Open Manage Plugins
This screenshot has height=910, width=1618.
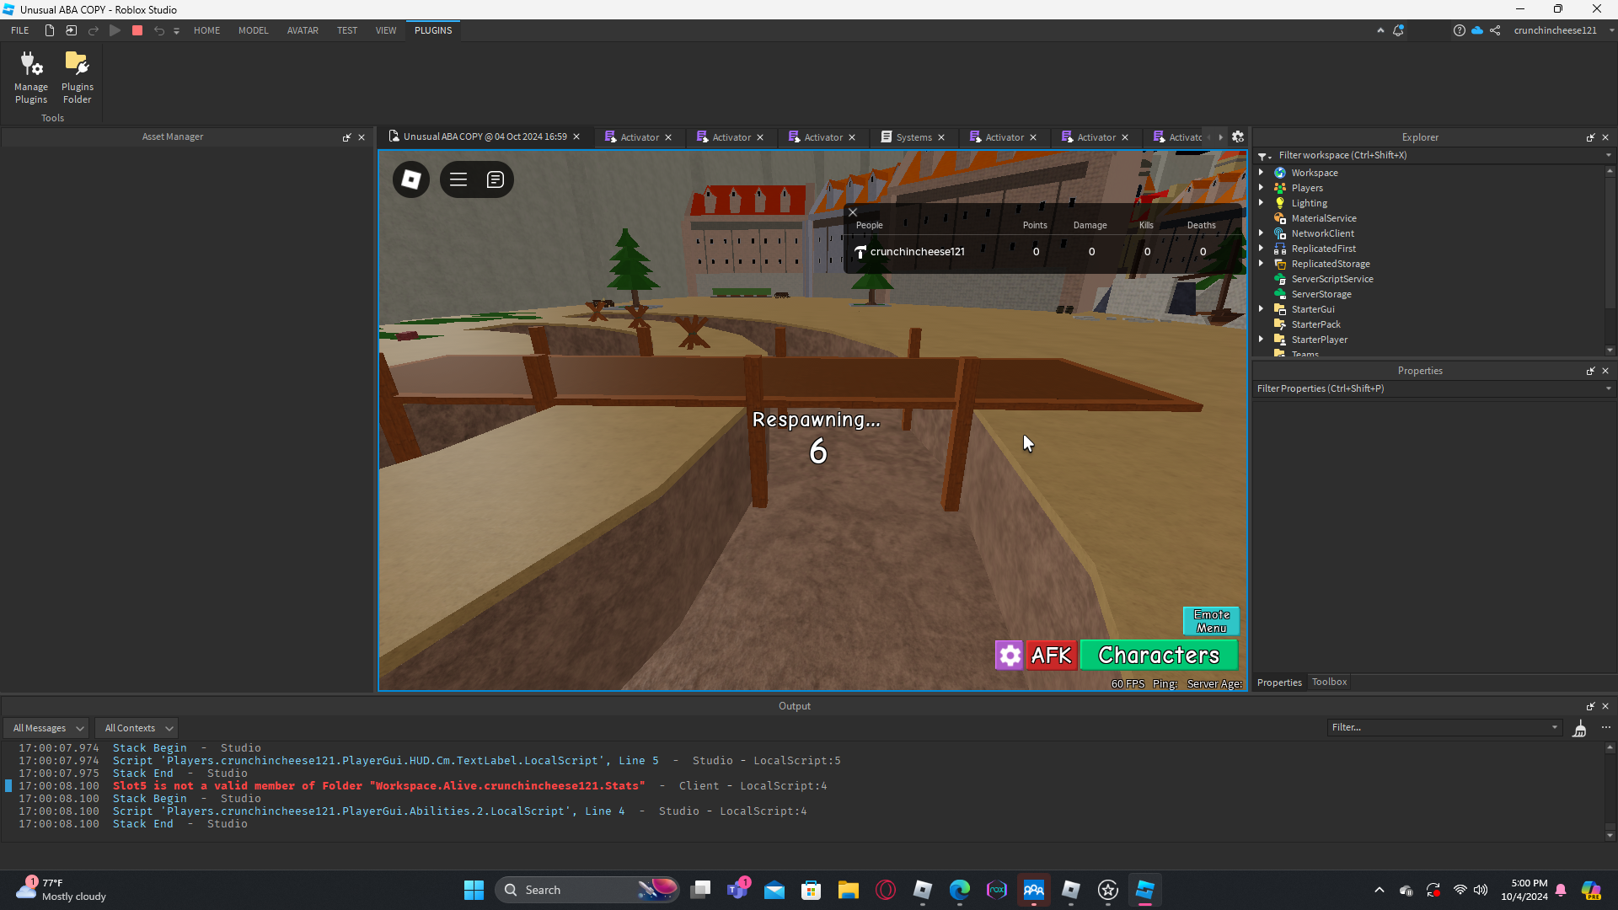coord(31,78)
